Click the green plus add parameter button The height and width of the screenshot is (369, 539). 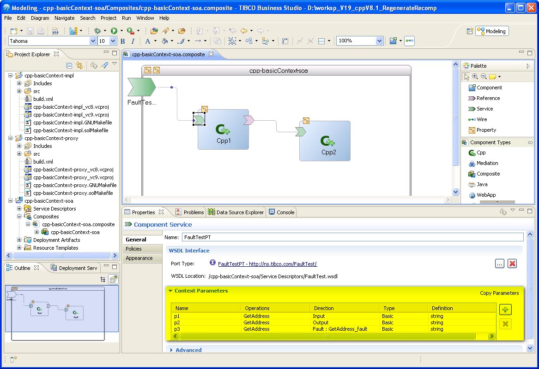(505, 310)
